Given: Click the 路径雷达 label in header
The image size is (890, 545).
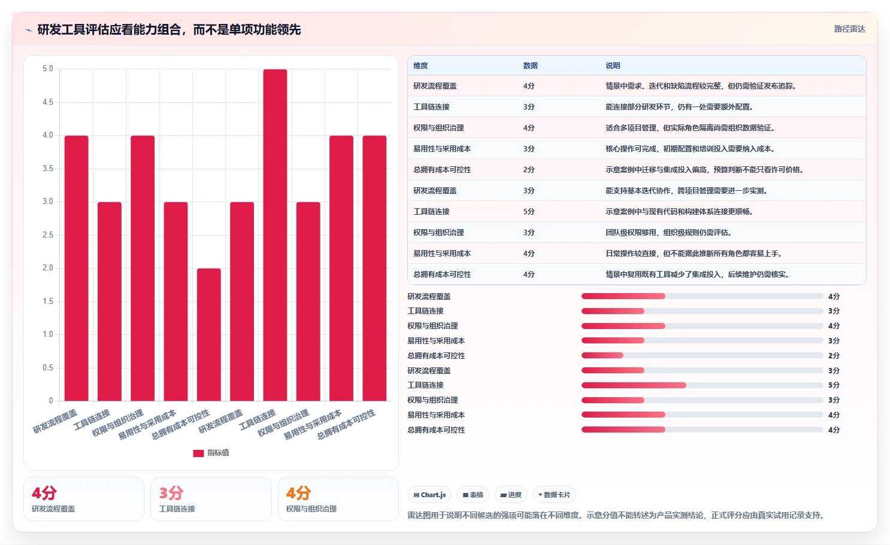Looking at the screenshot, I should (849, 29).
